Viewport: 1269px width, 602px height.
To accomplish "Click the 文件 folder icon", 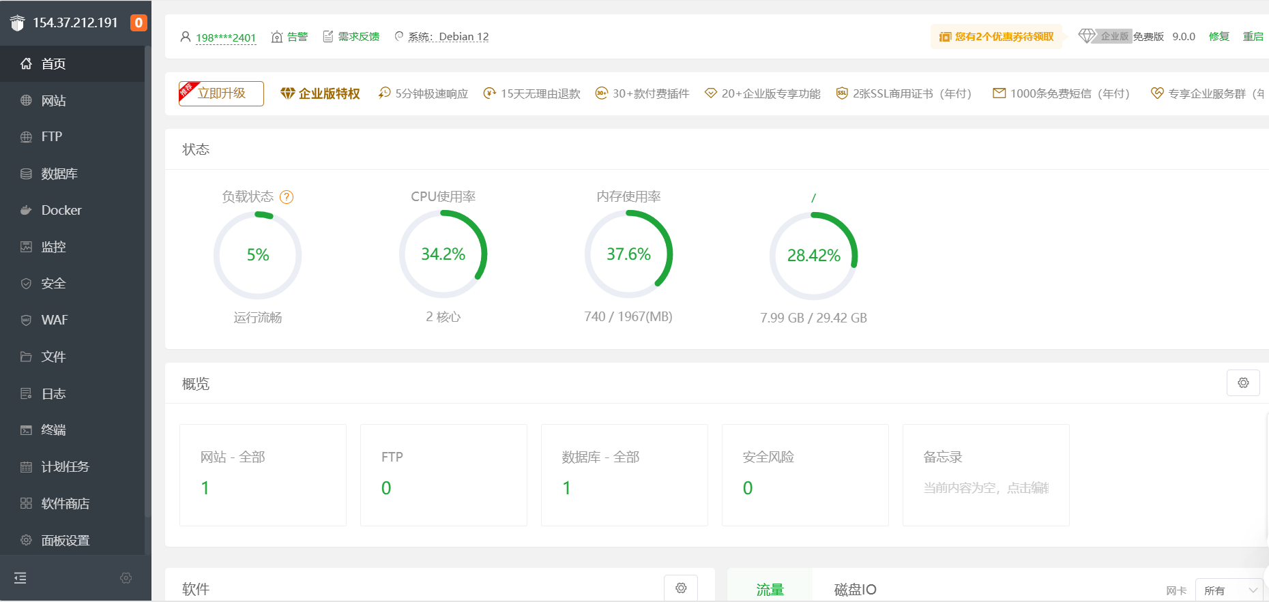I will click(26, 357).
